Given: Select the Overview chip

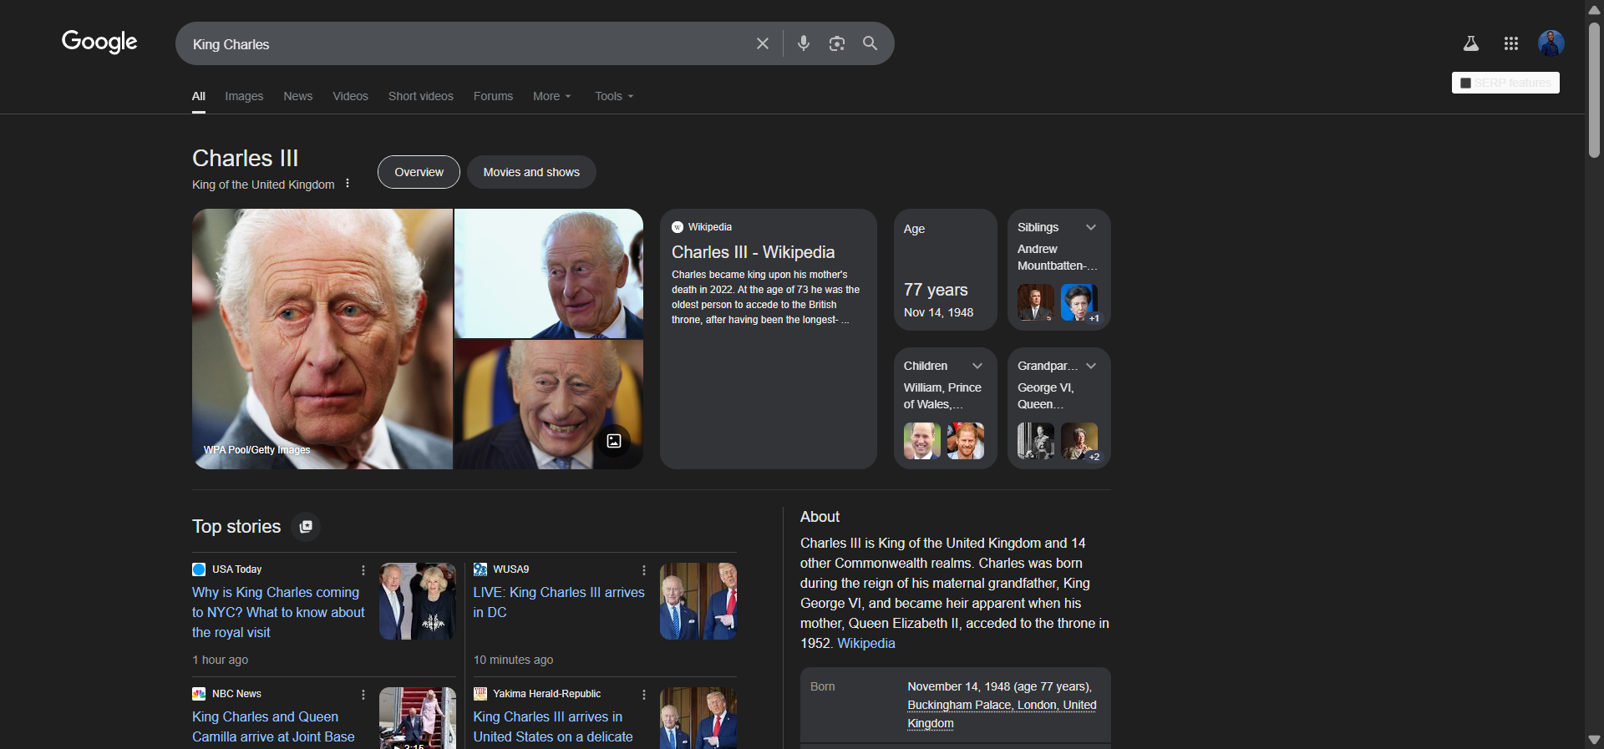Looking at the screenshot, I should point(419,172).
